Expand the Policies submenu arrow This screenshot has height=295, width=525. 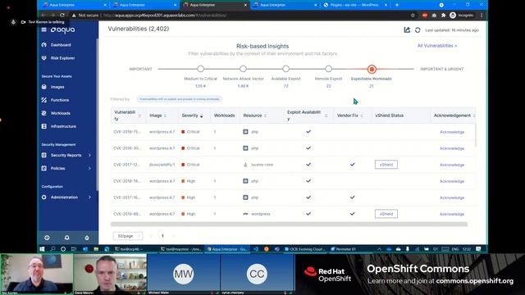[x=89, y=168]
